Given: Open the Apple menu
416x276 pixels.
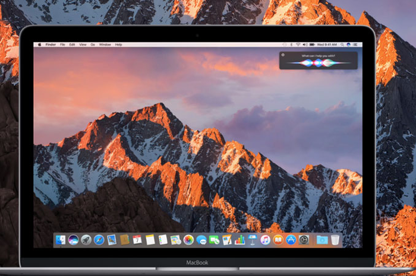Looking at the screenshot, I should [x=39, y=45].
